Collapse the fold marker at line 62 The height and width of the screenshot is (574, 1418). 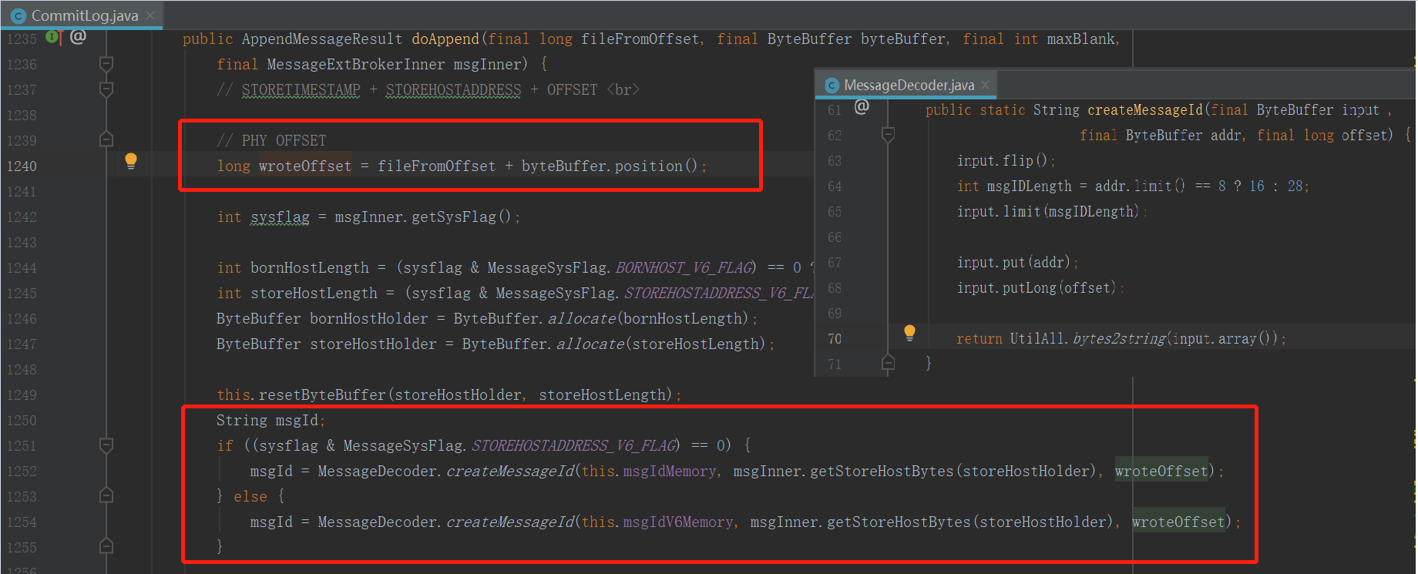pyautogui.click(x=888, y=135)
